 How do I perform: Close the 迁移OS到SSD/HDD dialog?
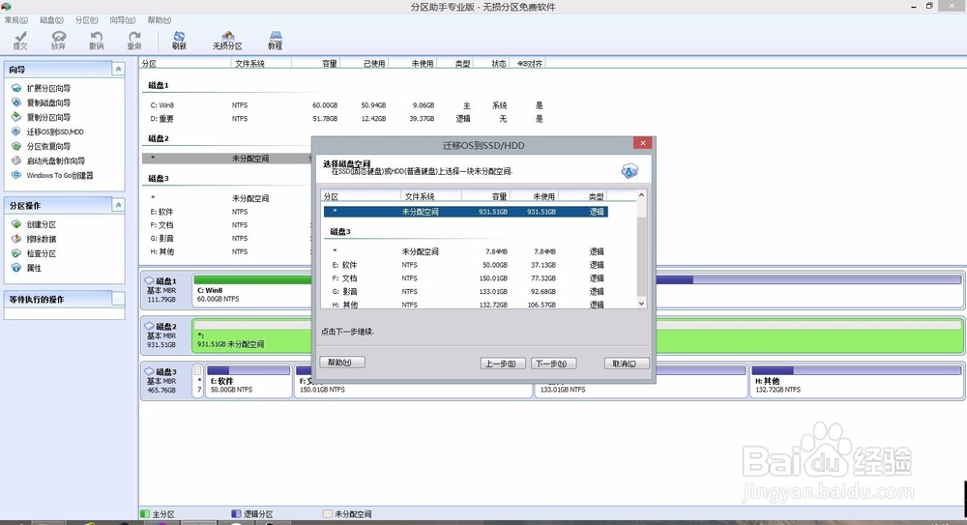[x=643, y=143]
